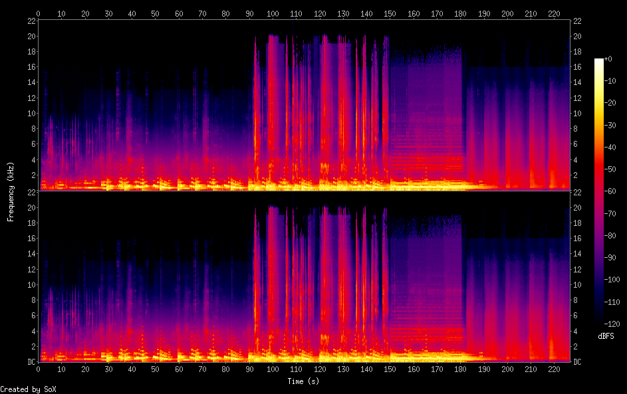Click "220" on the top time axis
Viewport: 627px width, 394px height.
[555, 13]
